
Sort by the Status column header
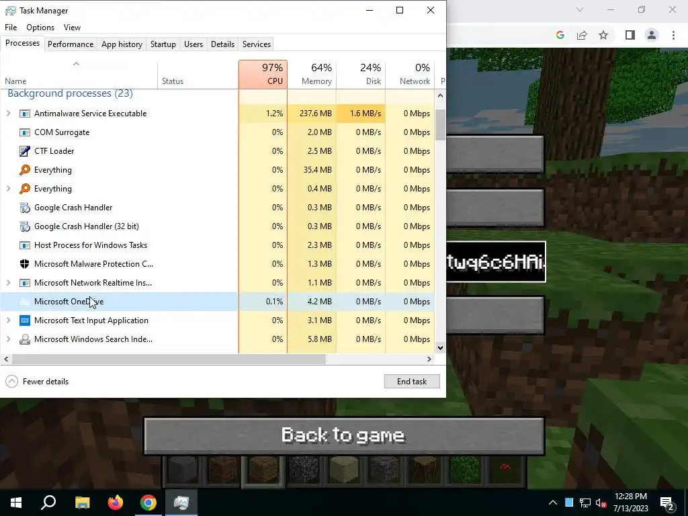click(198, 74)
